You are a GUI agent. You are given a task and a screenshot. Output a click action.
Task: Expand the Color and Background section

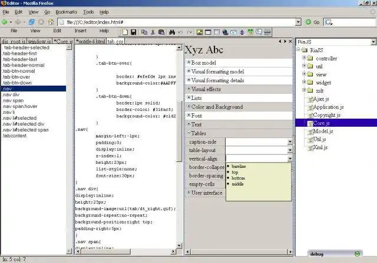click(x=188, y=106)
